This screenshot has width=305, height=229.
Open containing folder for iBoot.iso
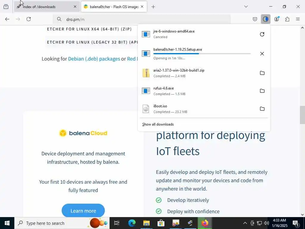pos(262,109)
